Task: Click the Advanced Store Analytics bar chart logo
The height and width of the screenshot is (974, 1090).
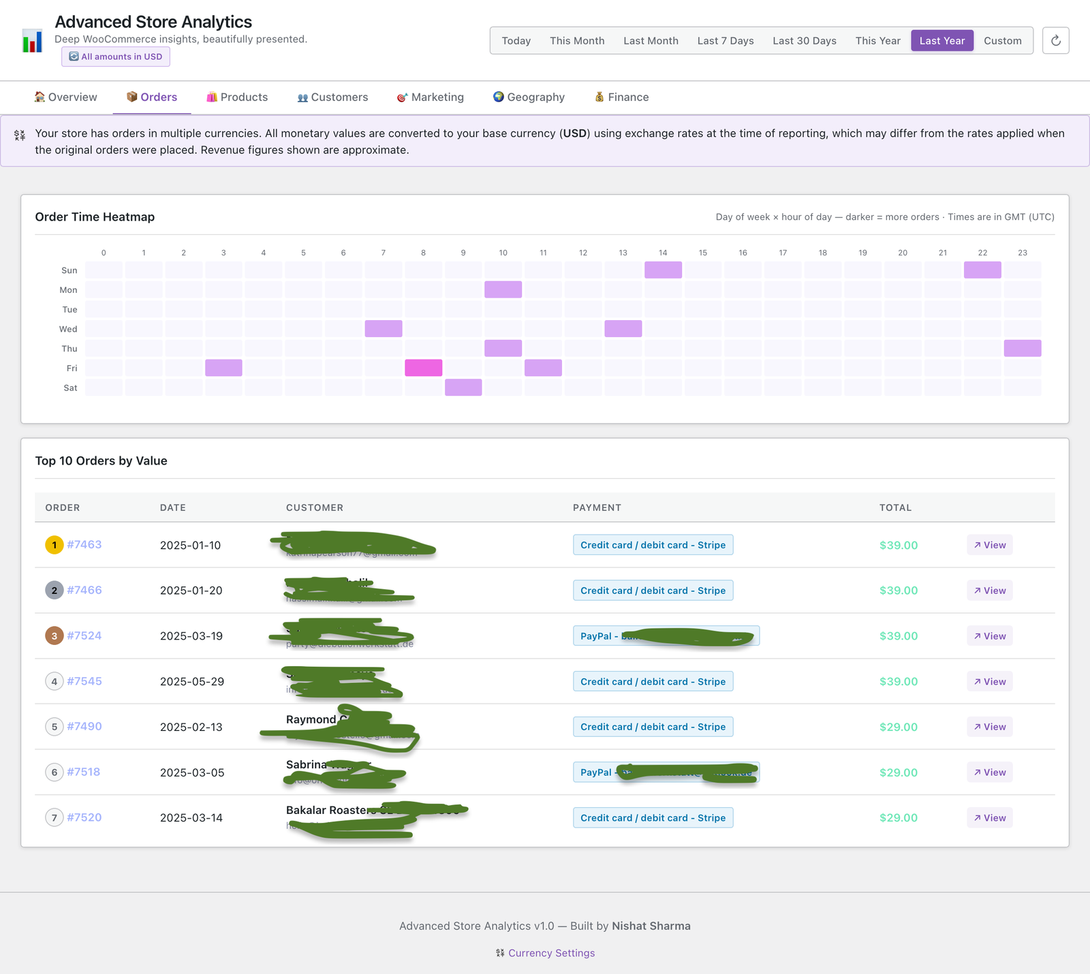Action: tap(32, 40)
